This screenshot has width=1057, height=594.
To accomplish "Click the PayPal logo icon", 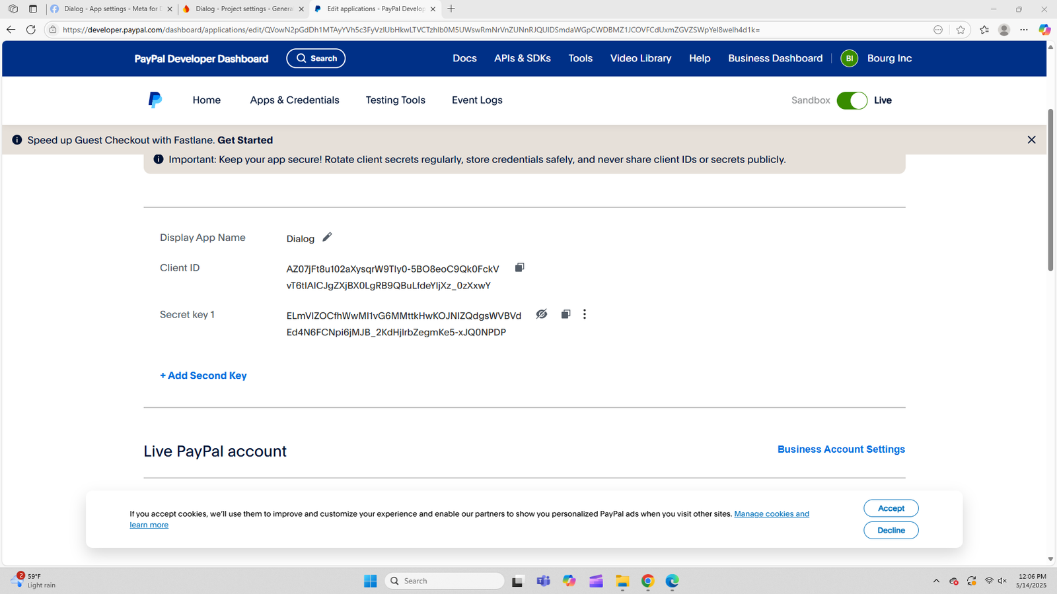I will pos(155,100).
